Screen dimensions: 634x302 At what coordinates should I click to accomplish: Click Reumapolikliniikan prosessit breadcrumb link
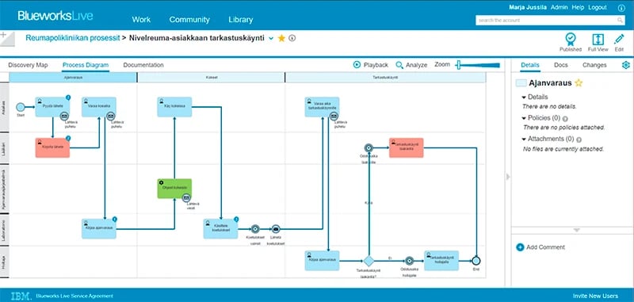73,38
